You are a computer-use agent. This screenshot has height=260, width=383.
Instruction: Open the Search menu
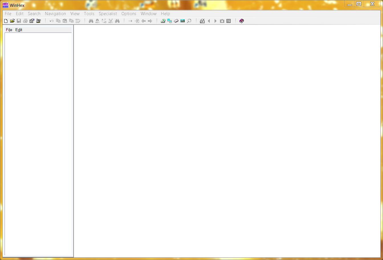[x=34, y=13]
